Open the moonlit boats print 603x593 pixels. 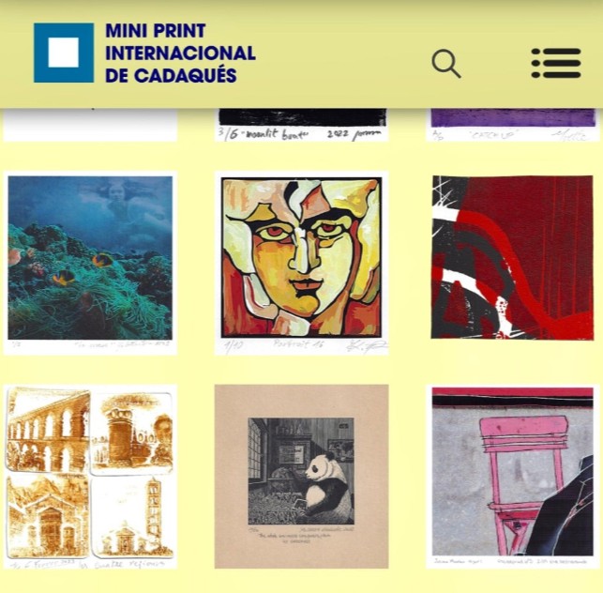click(302, 125)
